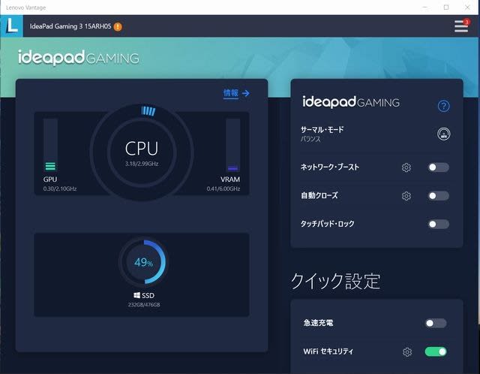This screenshot has width=480, height=374.
Task: Click the VRAM usage bar
Action: pos(233,145)
